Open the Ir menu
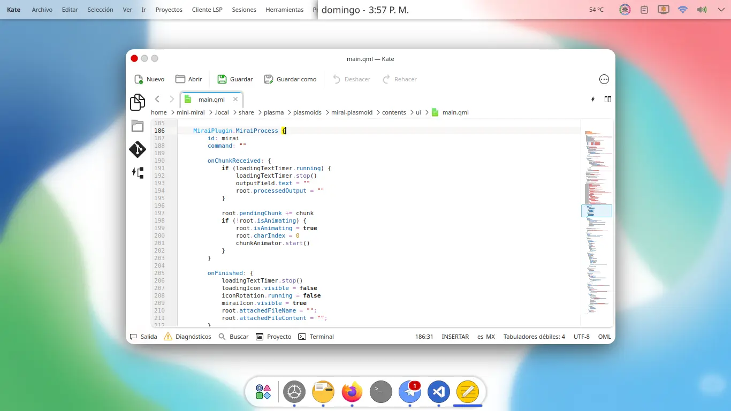Image resolution: width=731 pixels, height=411 pixels. pos(144,10)
